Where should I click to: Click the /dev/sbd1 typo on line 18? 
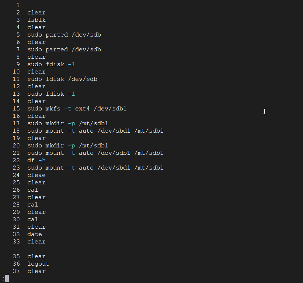click(x=114, y=131)
